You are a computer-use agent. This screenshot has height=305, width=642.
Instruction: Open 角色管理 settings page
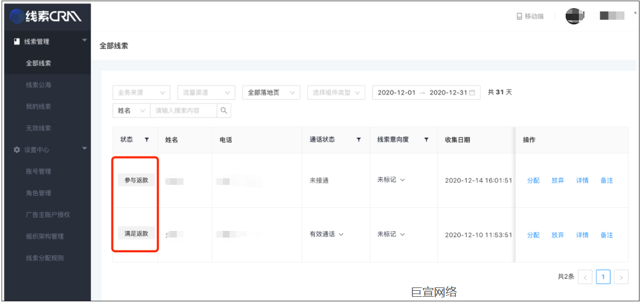[x=38, y=194]
